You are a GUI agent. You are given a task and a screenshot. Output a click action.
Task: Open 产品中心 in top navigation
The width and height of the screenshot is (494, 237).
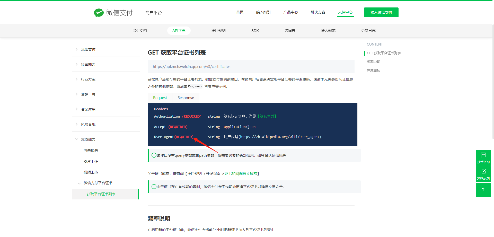pyautogui.click(x=291, y=12)
